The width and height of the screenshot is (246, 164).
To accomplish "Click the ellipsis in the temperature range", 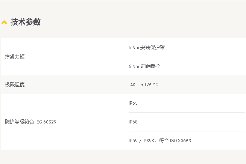I will [138, 86].
